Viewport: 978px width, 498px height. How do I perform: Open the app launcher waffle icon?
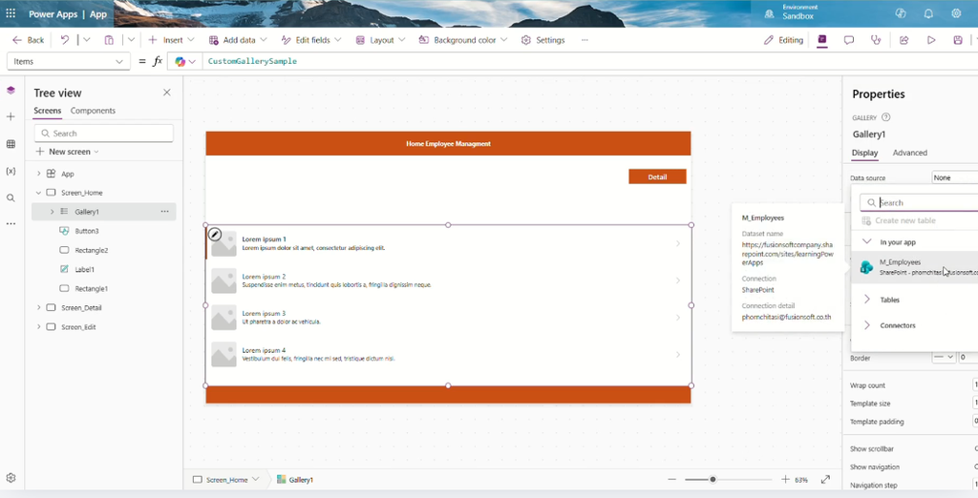tap(11, 13)
